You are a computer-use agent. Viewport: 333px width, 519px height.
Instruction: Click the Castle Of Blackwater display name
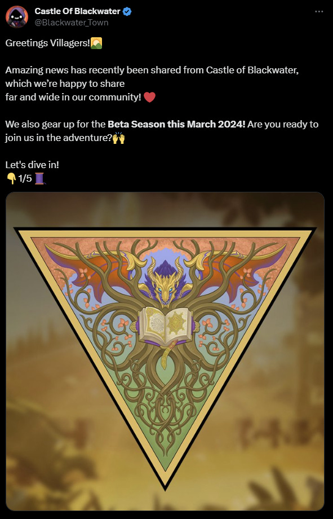(77, 11)
